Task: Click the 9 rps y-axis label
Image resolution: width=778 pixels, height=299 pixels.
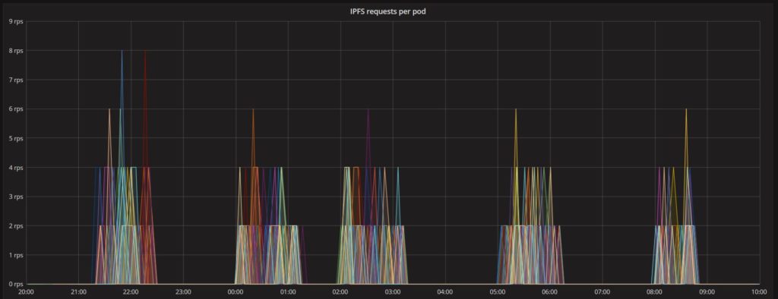Action: pos(16,21)
